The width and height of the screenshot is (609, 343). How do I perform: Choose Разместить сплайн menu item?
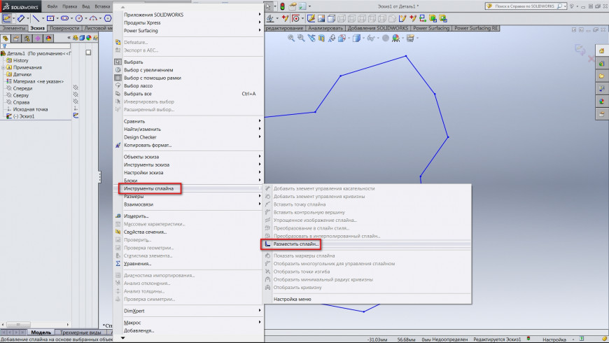296,244
